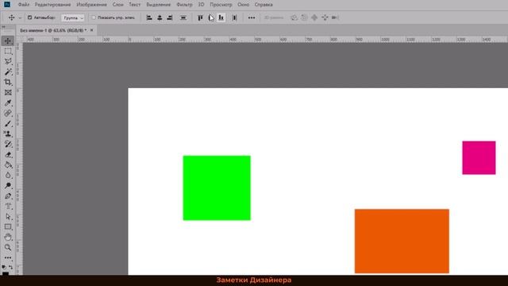The image size is (508, 286).
Task: Switch to the Без имени-1 document tab
Action: pos(53,30)
